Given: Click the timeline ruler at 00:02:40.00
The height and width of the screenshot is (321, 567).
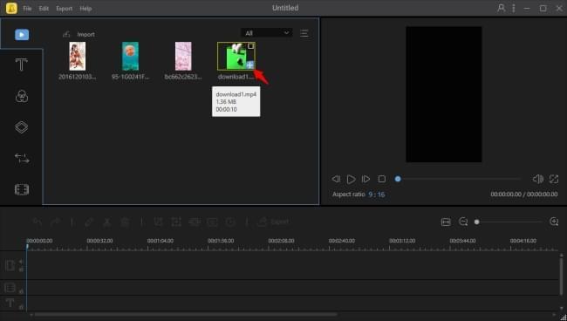Looking at the screenshot, I should (342, 241).
